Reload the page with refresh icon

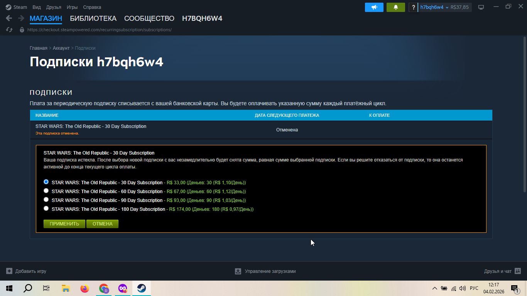[x=10, y=30]
